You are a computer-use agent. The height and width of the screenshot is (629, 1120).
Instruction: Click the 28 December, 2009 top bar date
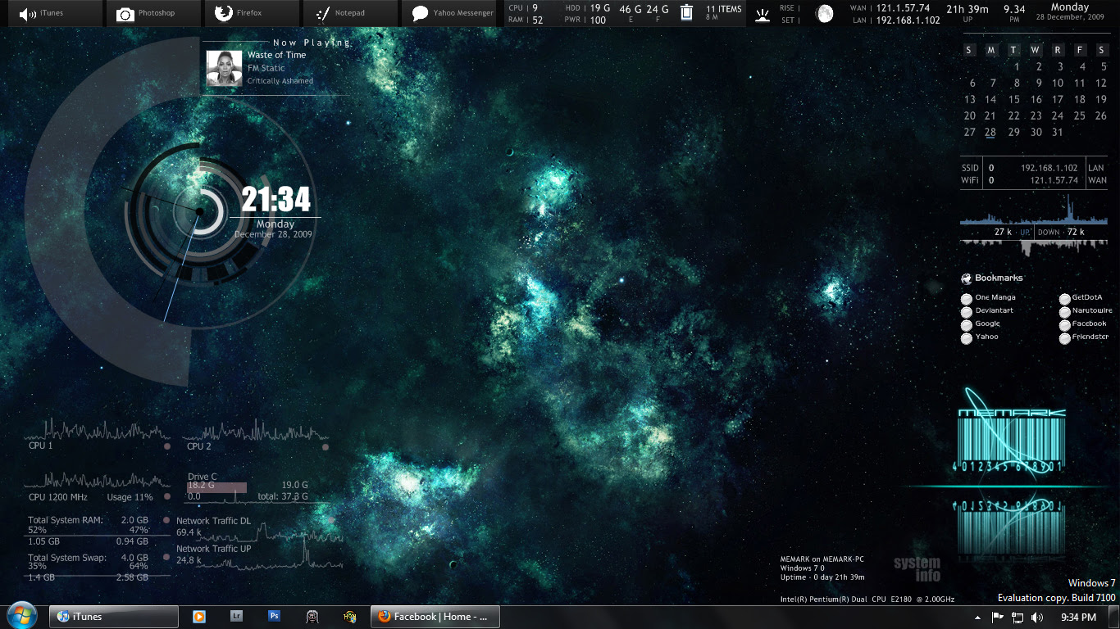tap(1070, 17)
